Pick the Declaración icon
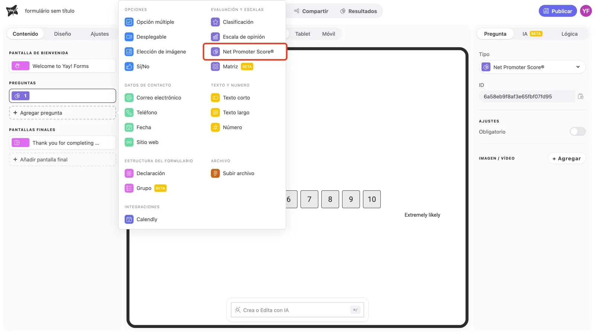595x334 pixels. [x=129, y=173]
